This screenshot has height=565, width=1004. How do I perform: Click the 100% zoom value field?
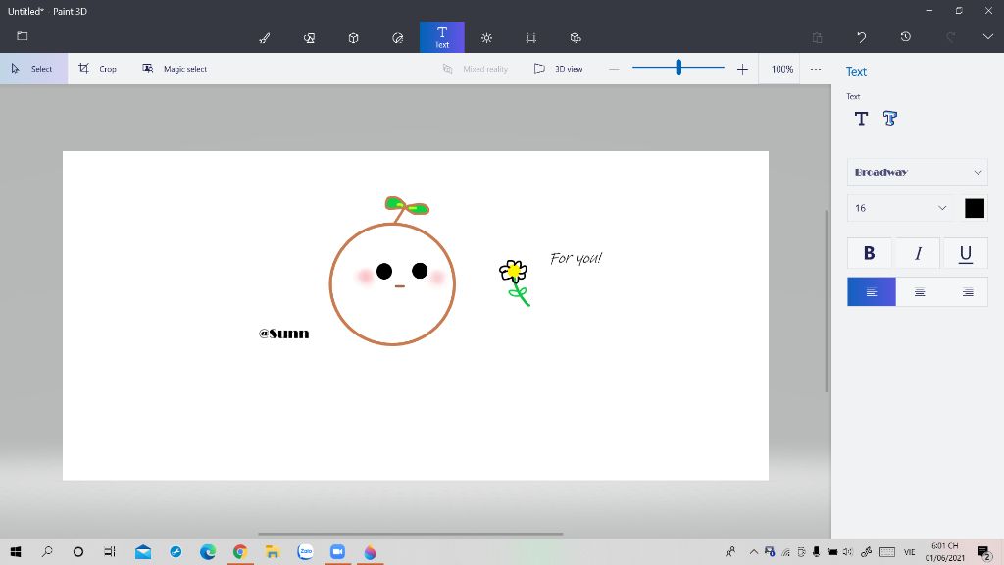tap(781, 69)
